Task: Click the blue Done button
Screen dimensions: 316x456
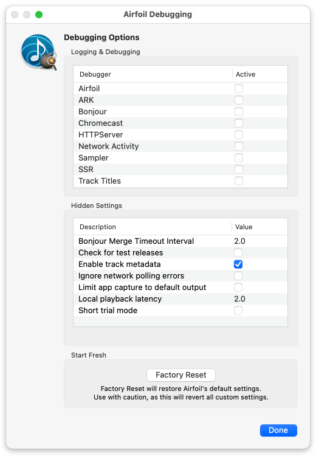Action: (x=278, y=430)
